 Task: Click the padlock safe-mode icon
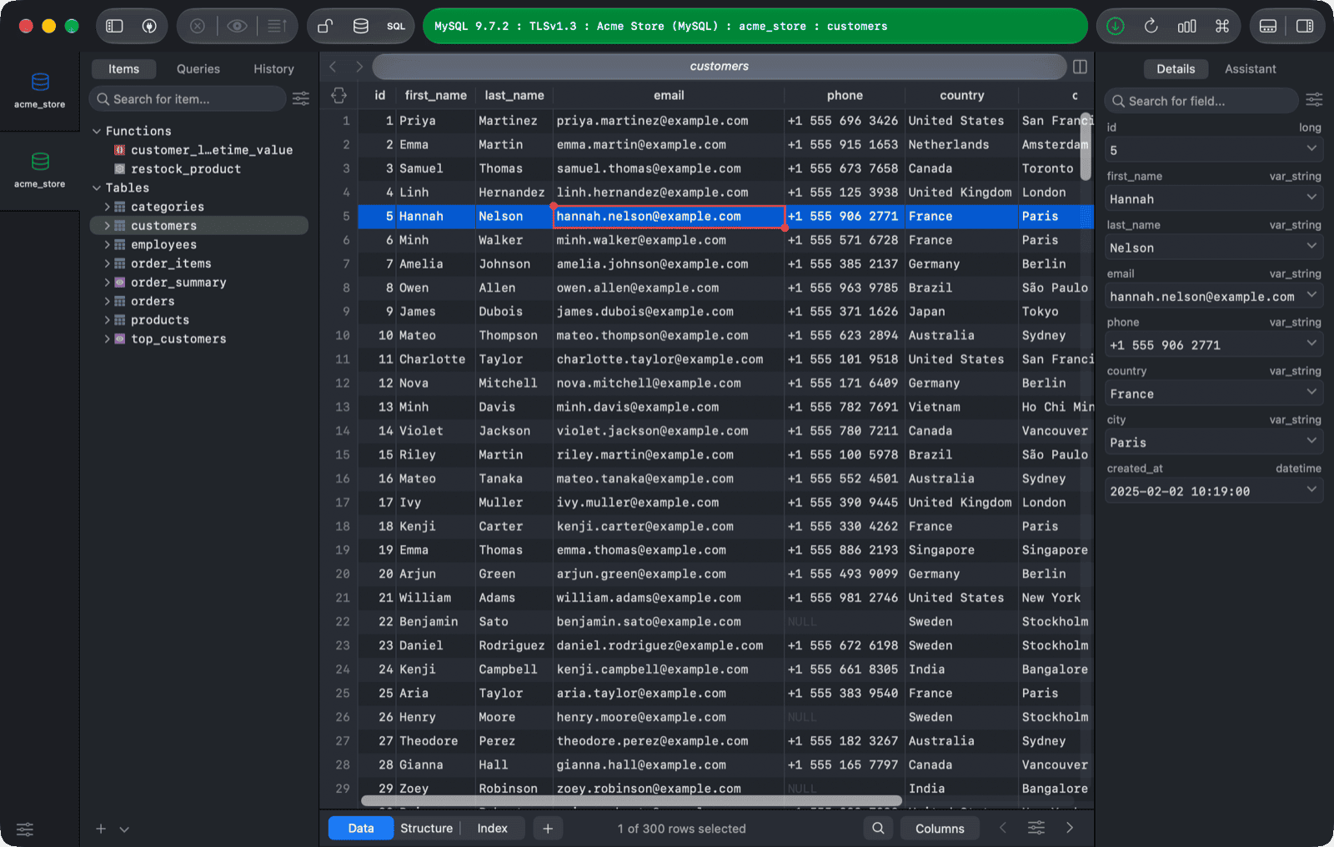click(x=325, y=26)
